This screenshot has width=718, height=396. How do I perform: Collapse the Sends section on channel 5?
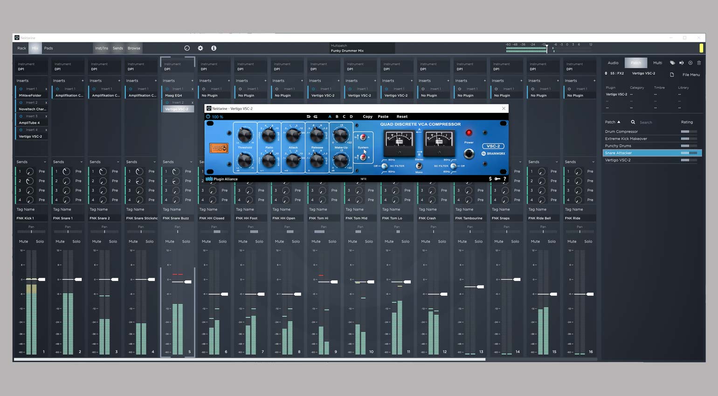click(x=191, y=162)
